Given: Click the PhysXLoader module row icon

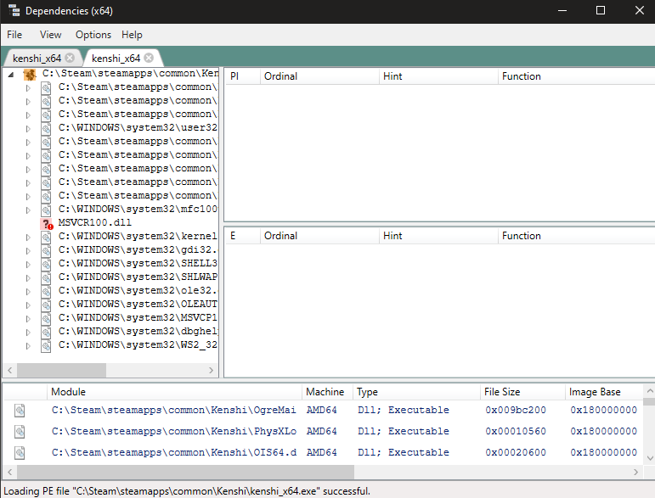Looking at the screenshot, I should 20,432.
